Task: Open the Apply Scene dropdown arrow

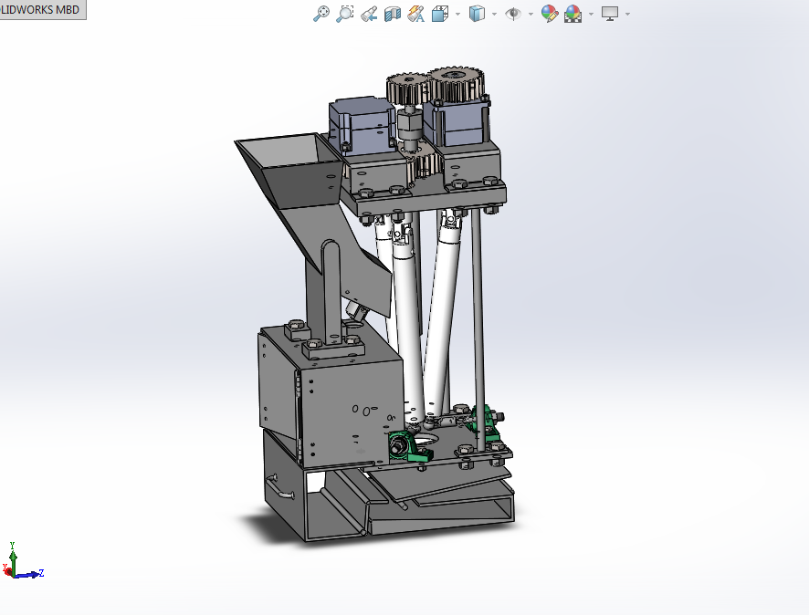Action: 592,14
